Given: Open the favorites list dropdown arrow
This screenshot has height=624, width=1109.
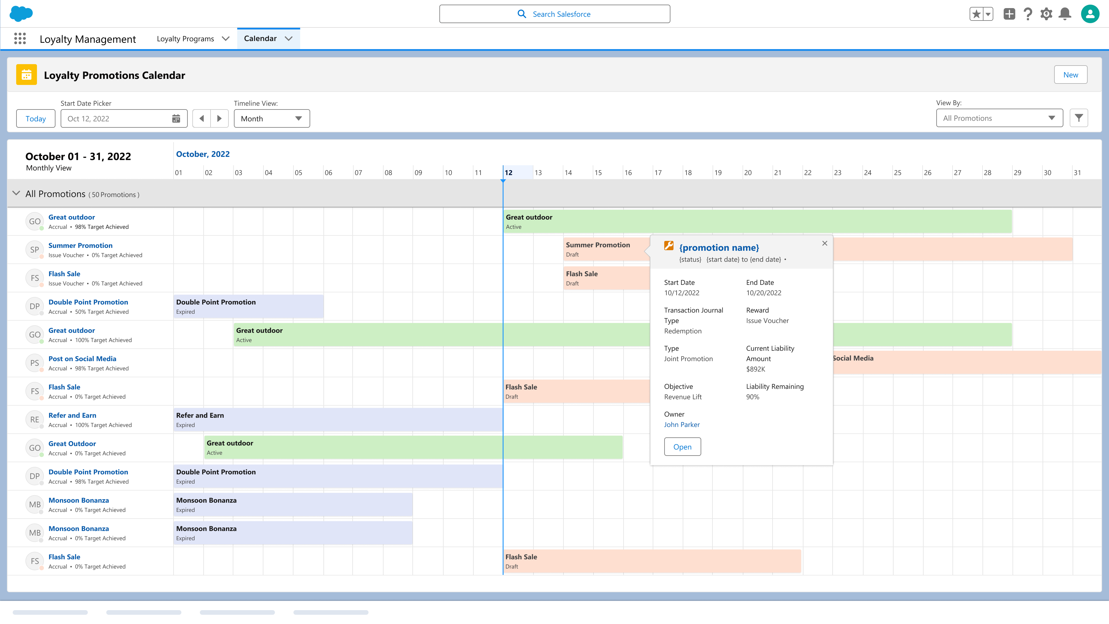Looking at the screenshot, I should [x=988, y=14].
